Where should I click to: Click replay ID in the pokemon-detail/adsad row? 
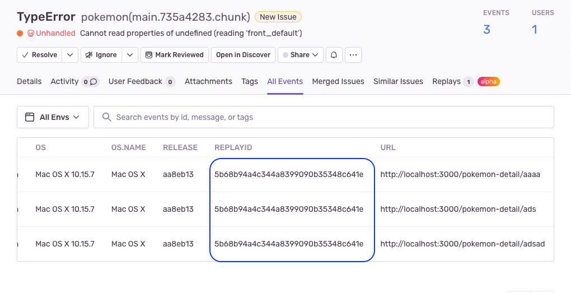coord(289,244)
